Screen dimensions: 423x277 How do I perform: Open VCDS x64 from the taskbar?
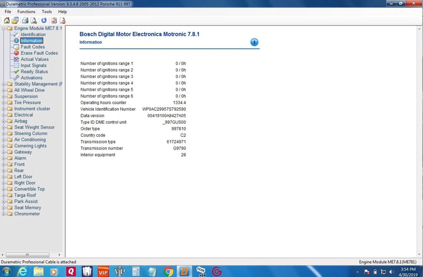(201, 271)
